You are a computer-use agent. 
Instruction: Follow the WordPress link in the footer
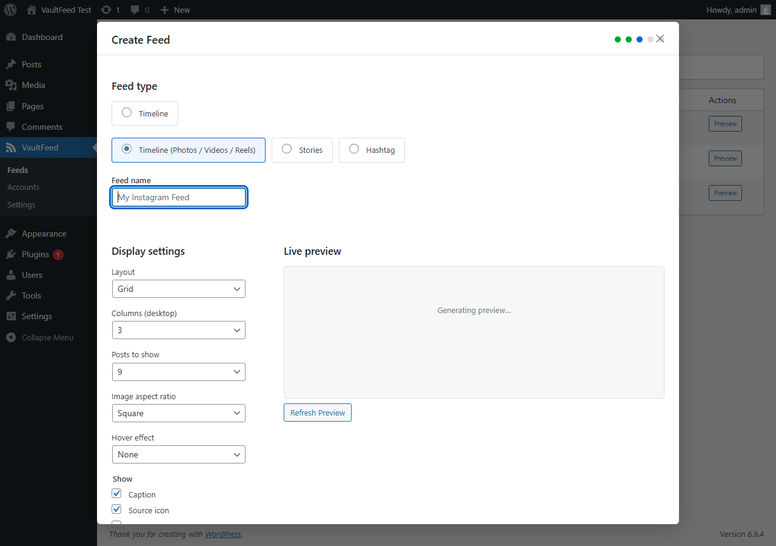click(x=223, y=534)
